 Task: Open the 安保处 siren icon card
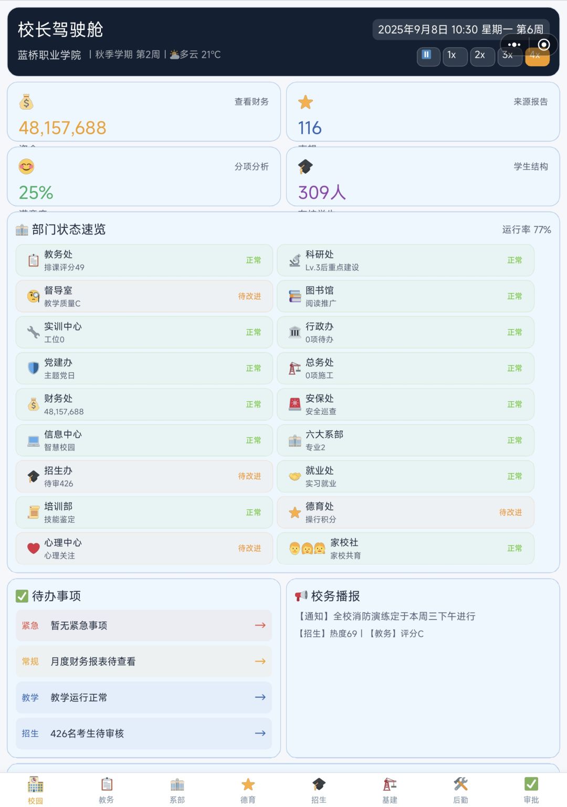click(405, 404)
